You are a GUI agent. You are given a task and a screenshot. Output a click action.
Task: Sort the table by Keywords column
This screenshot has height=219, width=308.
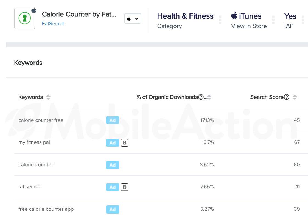point(48,97)
